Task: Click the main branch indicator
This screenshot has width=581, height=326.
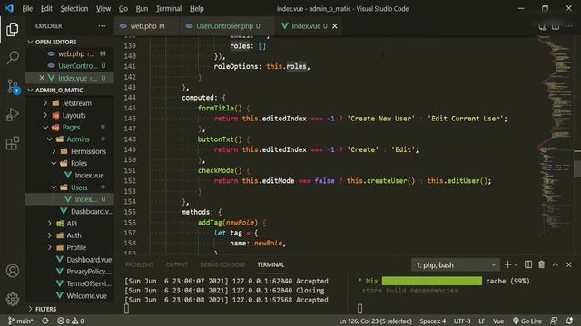Action: pos(20,321)
